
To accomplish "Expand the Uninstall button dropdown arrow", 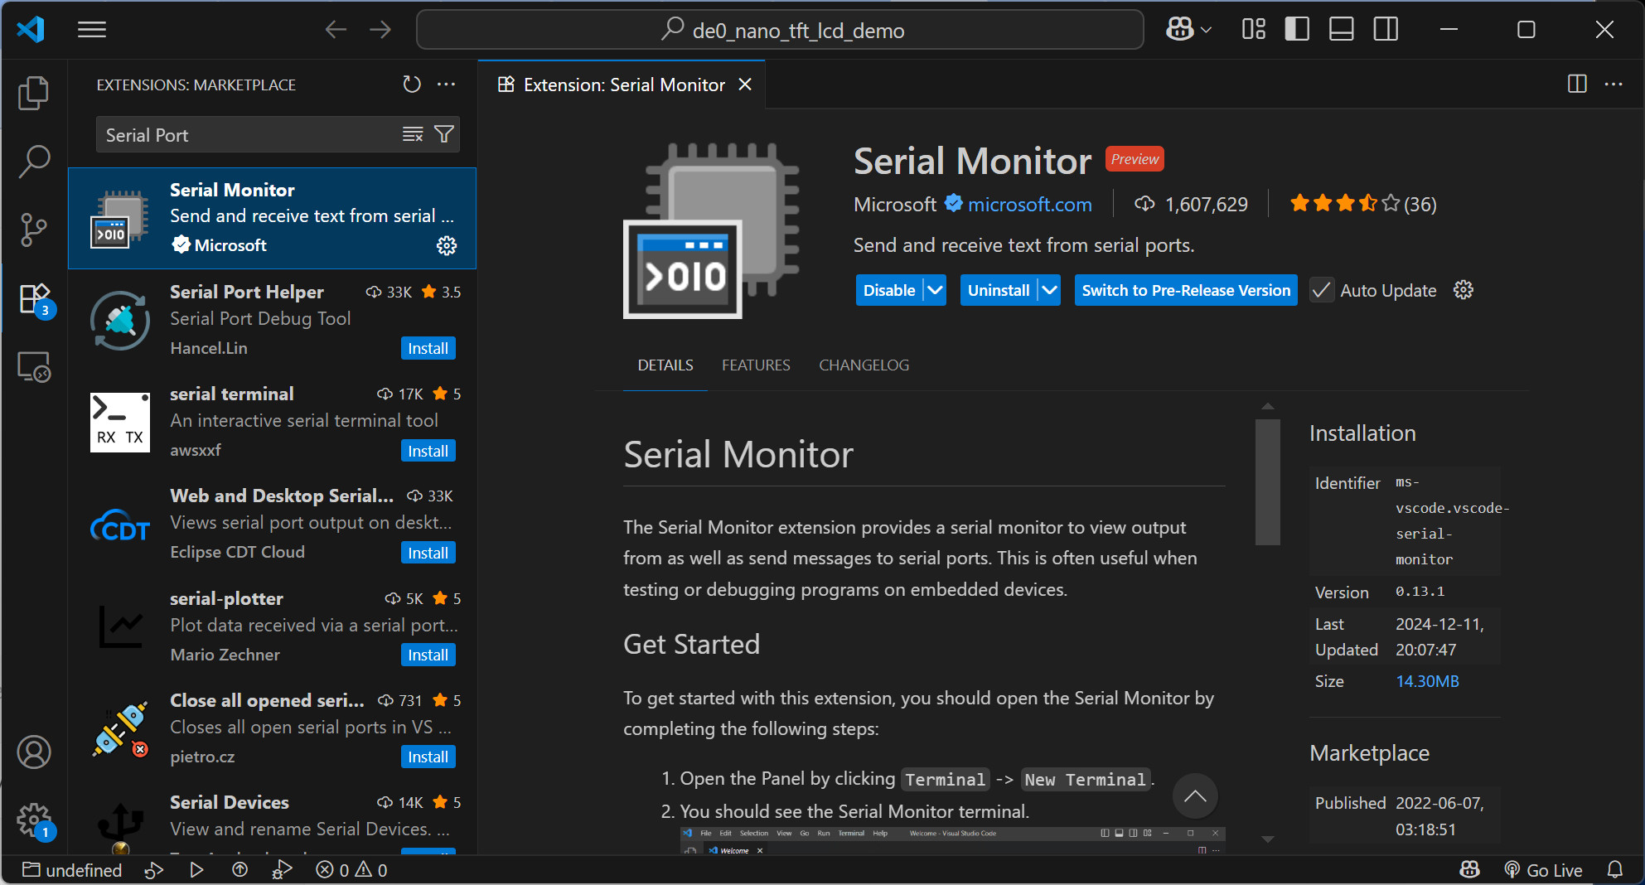I will click(x=1049, y=291).
